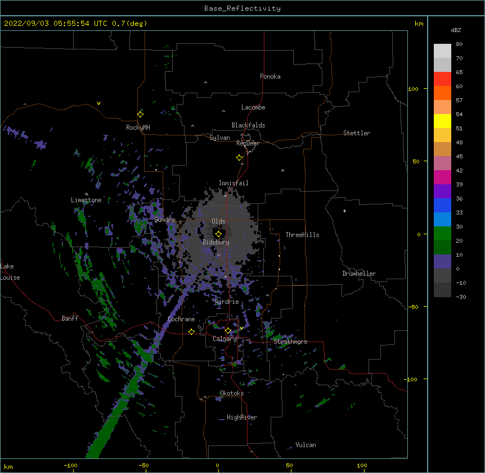Click the -50 tick on the right axis

point(413,307)
